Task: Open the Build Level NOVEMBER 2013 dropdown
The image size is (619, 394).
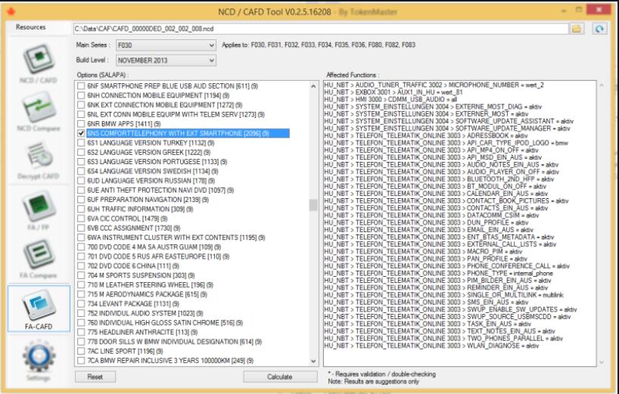Action: [x=166, y=60]
